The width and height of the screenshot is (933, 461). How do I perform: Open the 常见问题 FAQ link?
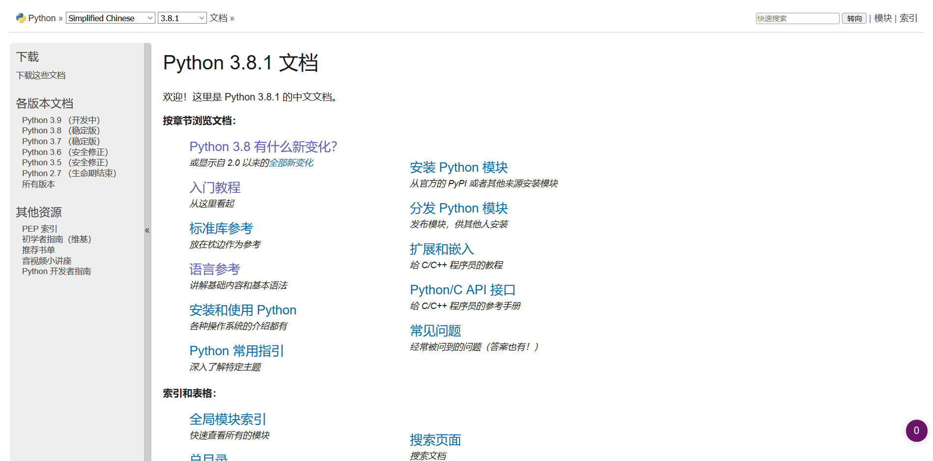[436, 331]
